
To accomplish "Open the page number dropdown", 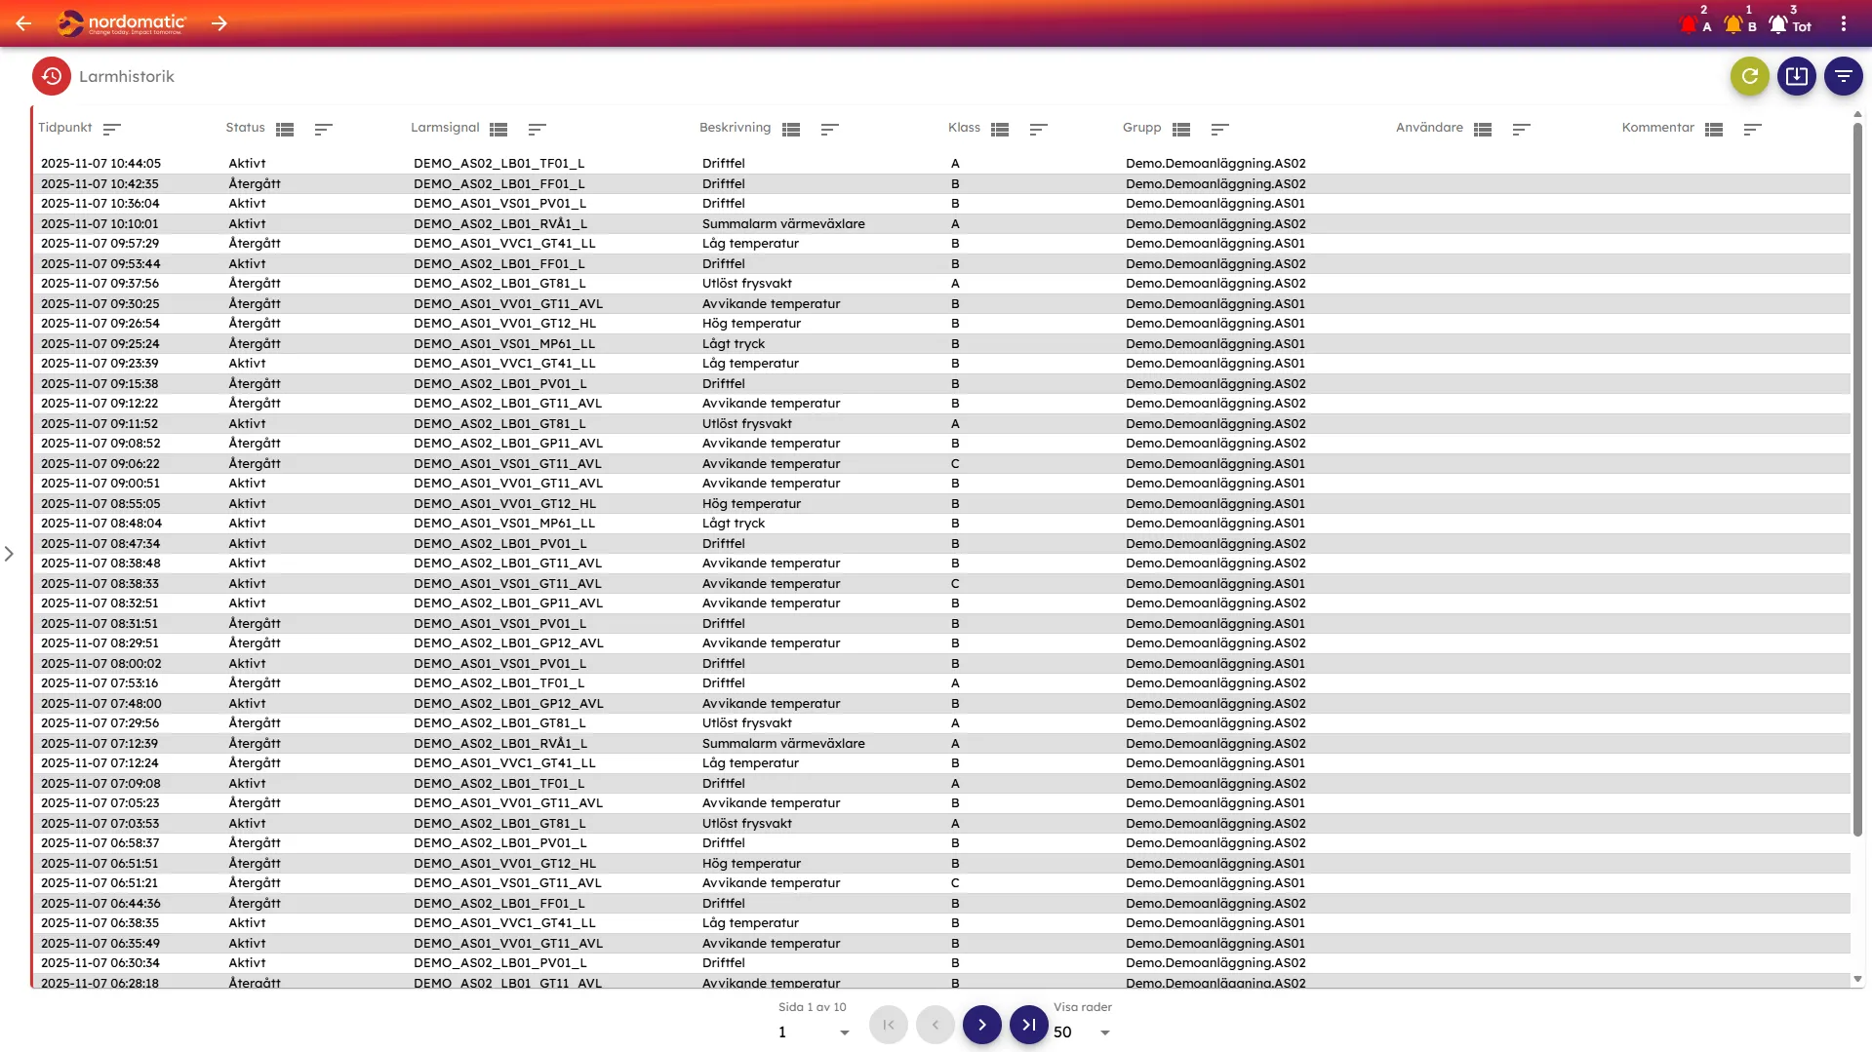I will tap(844, 1033).
